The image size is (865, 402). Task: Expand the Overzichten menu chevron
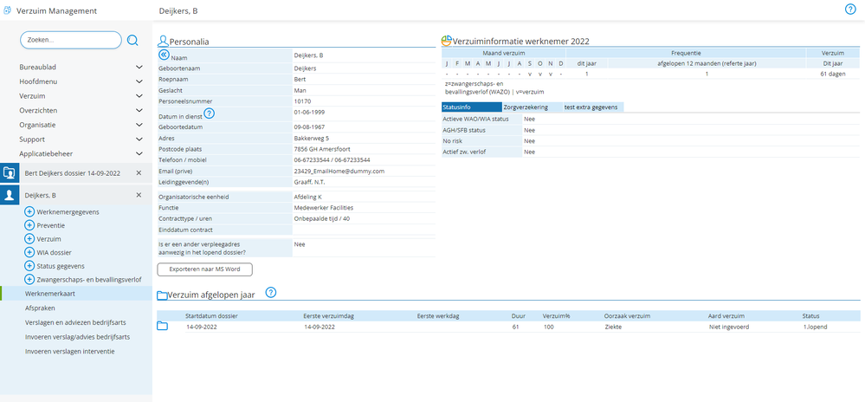pos(139,110)
